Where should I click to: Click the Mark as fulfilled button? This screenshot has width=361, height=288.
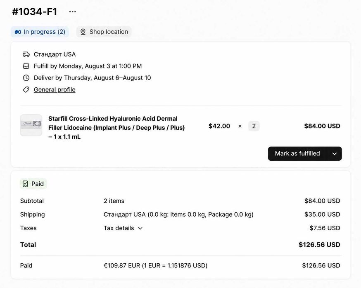(297, 153)
